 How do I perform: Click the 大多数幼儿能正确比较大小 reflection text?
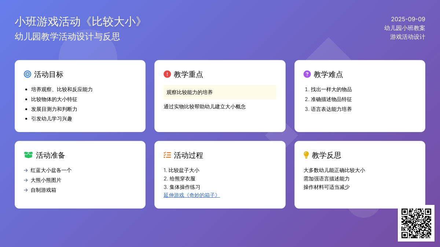[x=334, y=170]
